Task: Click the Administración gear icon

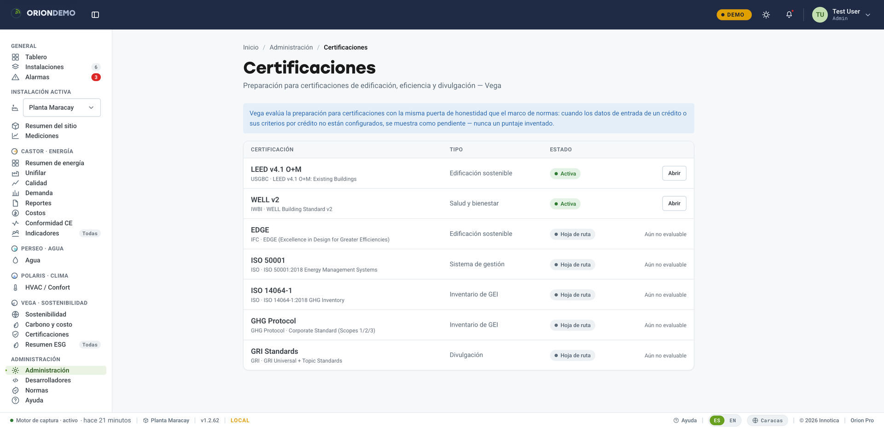Action: click(x=15, y=370)
